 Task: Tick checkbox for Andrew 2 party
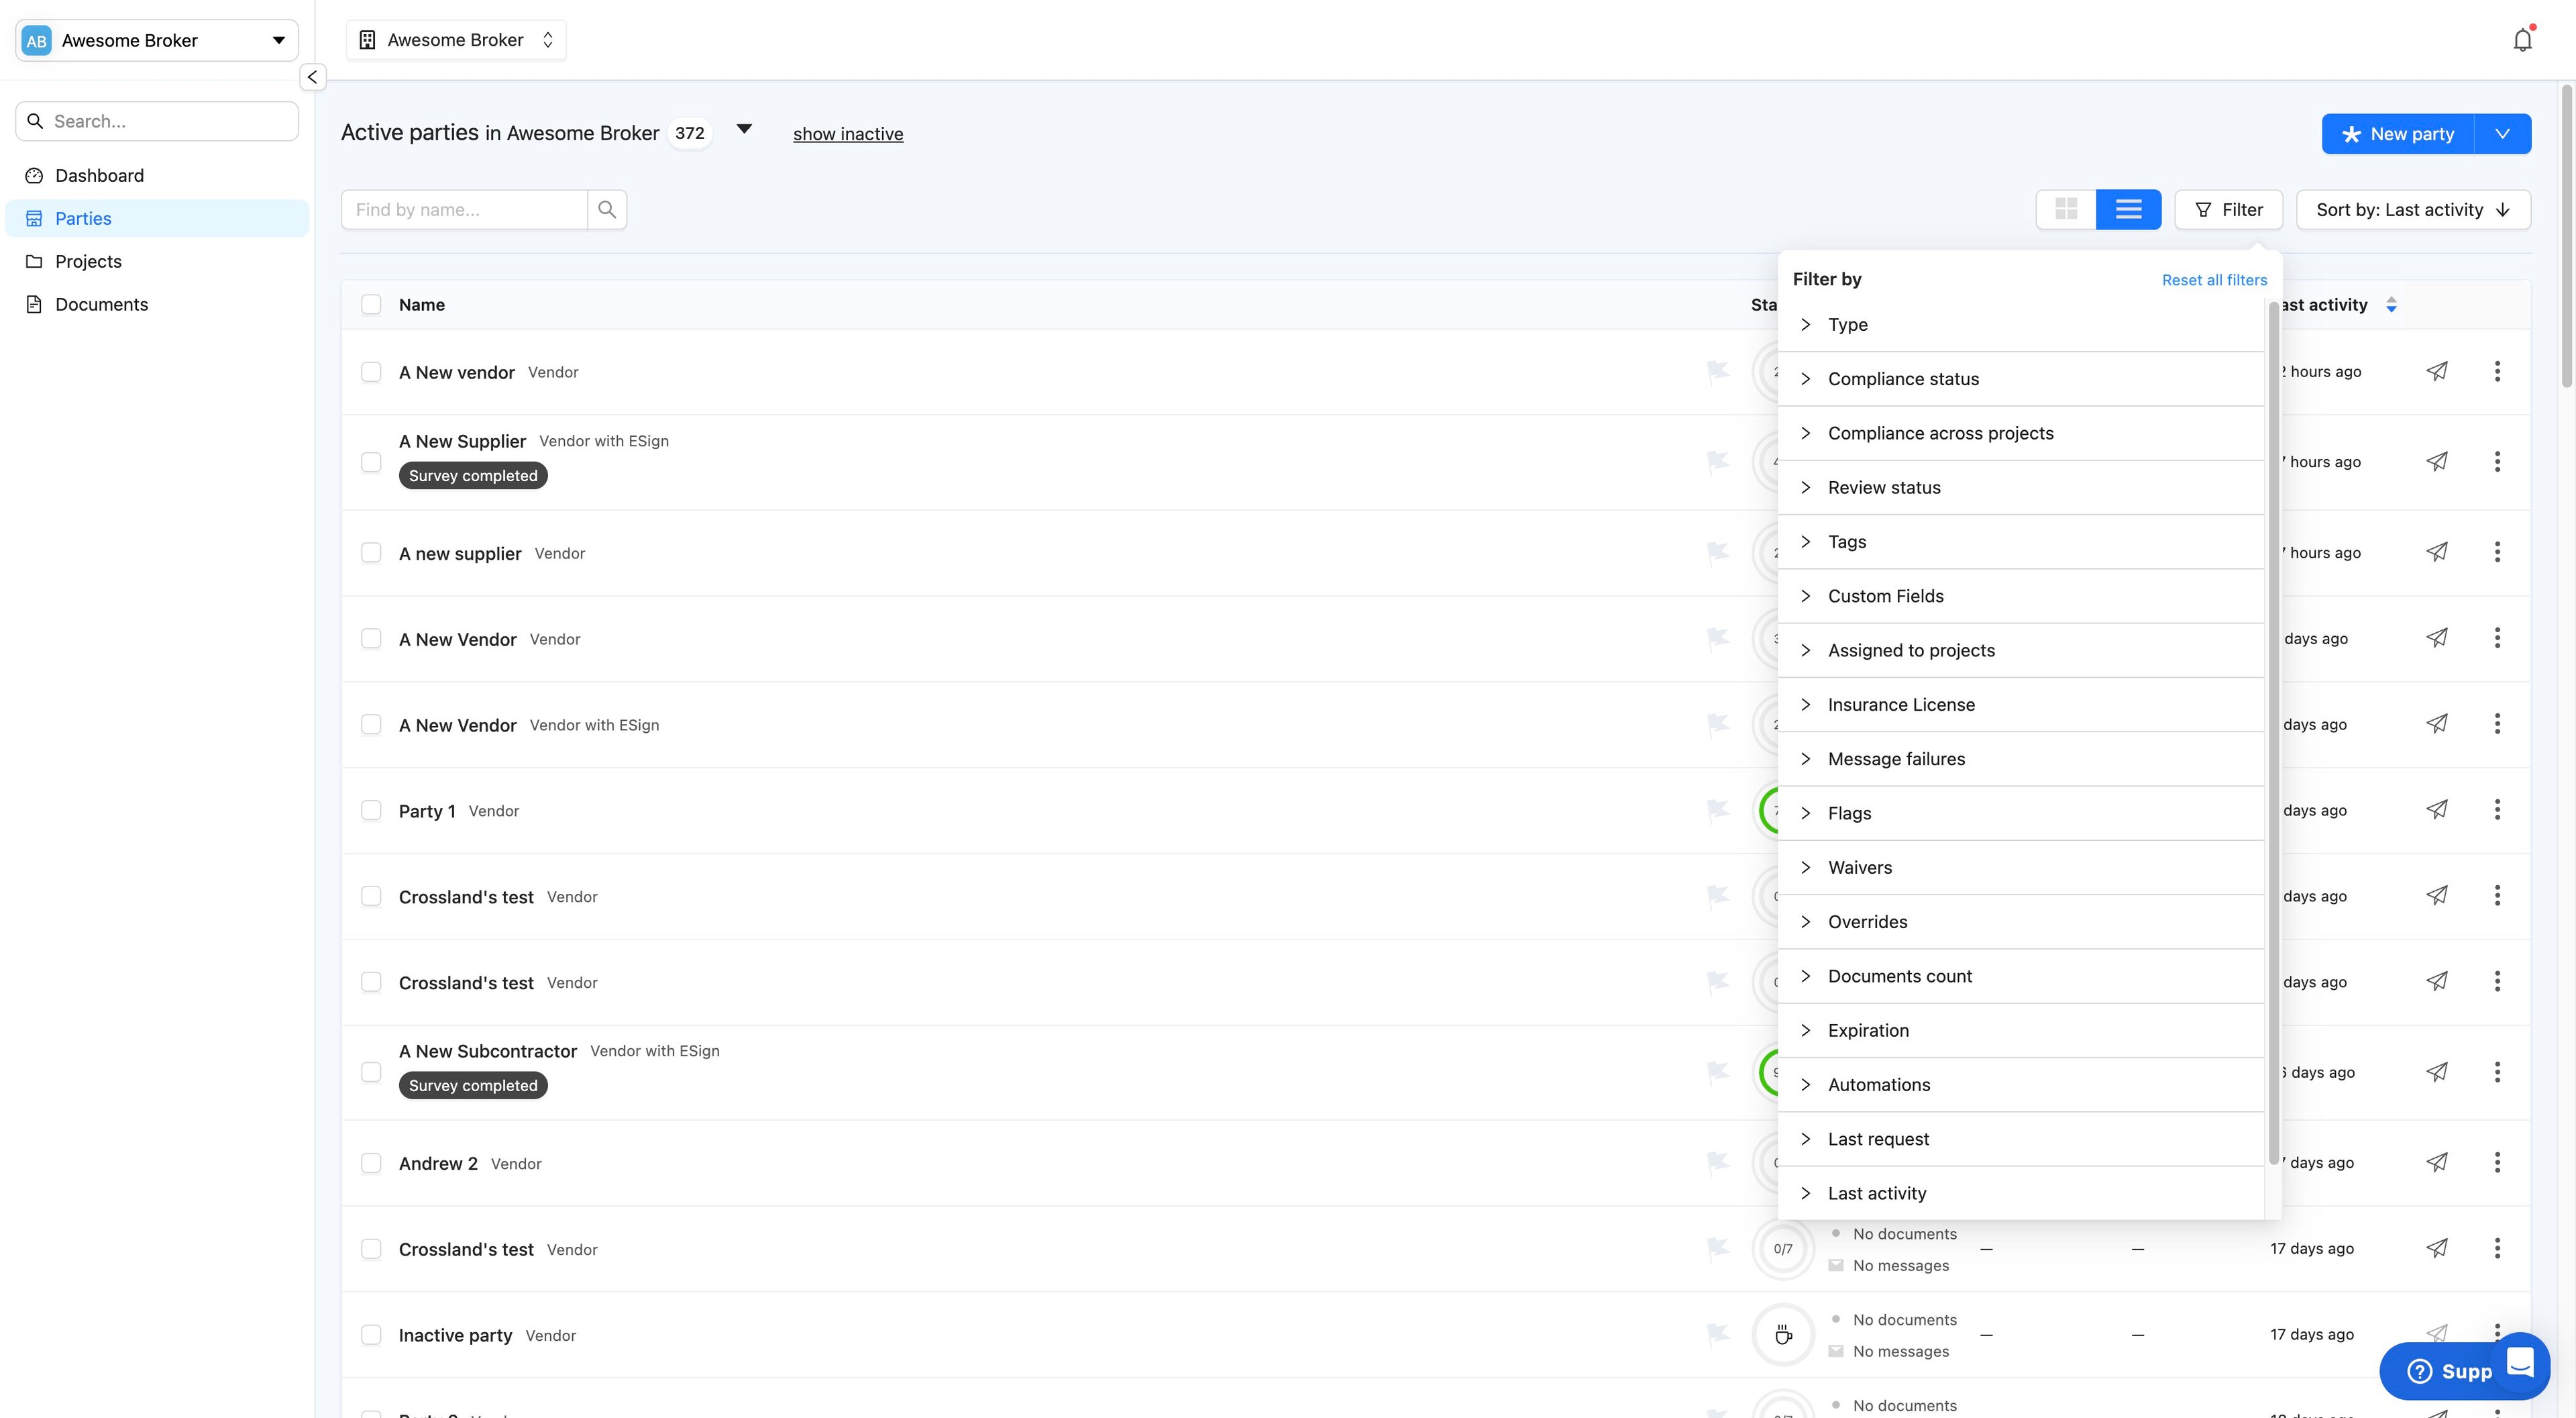coord(371,1163)
